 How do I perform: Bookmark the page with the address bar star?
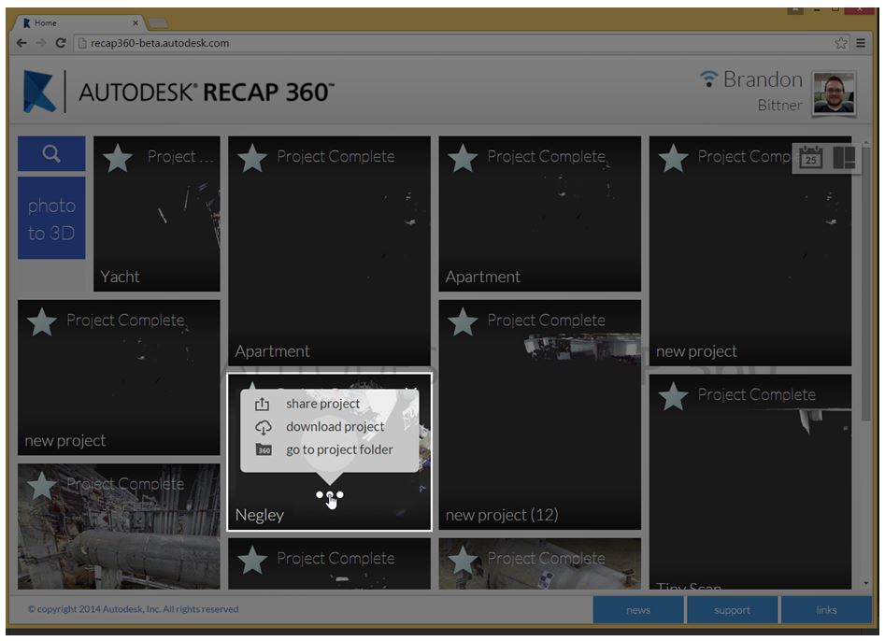coord(840,43)
